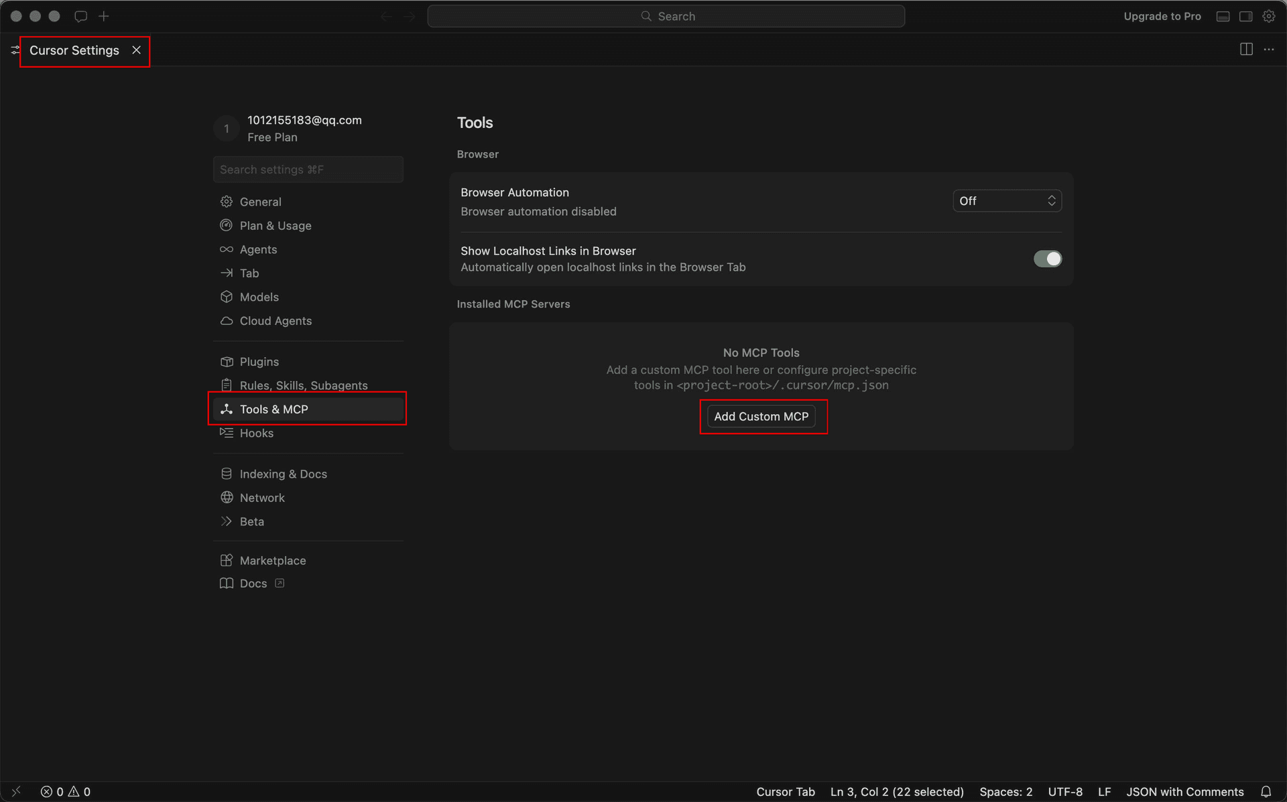1287x802 pixels.
Task: Click the Upgrade to Pro link
Action: [x=1162, y=16]
